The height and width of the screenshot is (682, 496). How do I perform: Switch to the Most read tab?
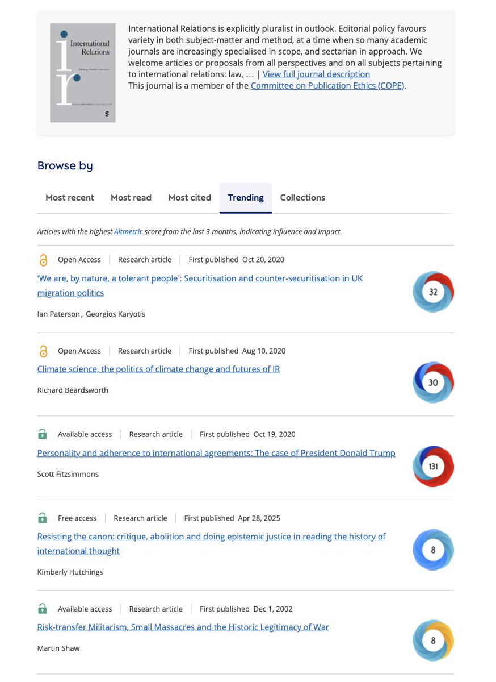(x=131, y=197)
